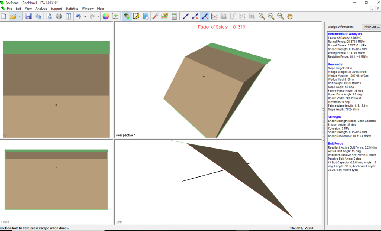381x231 pixels.
Task: Open the View menu
Action: pyautogui.click(x=28, y=9)
